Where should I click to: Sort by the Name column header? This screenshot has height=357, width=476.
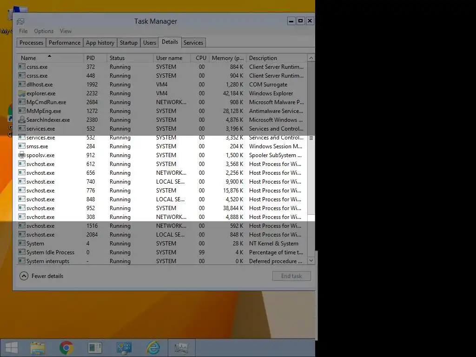pyautogui.click(x=50, y=58)
